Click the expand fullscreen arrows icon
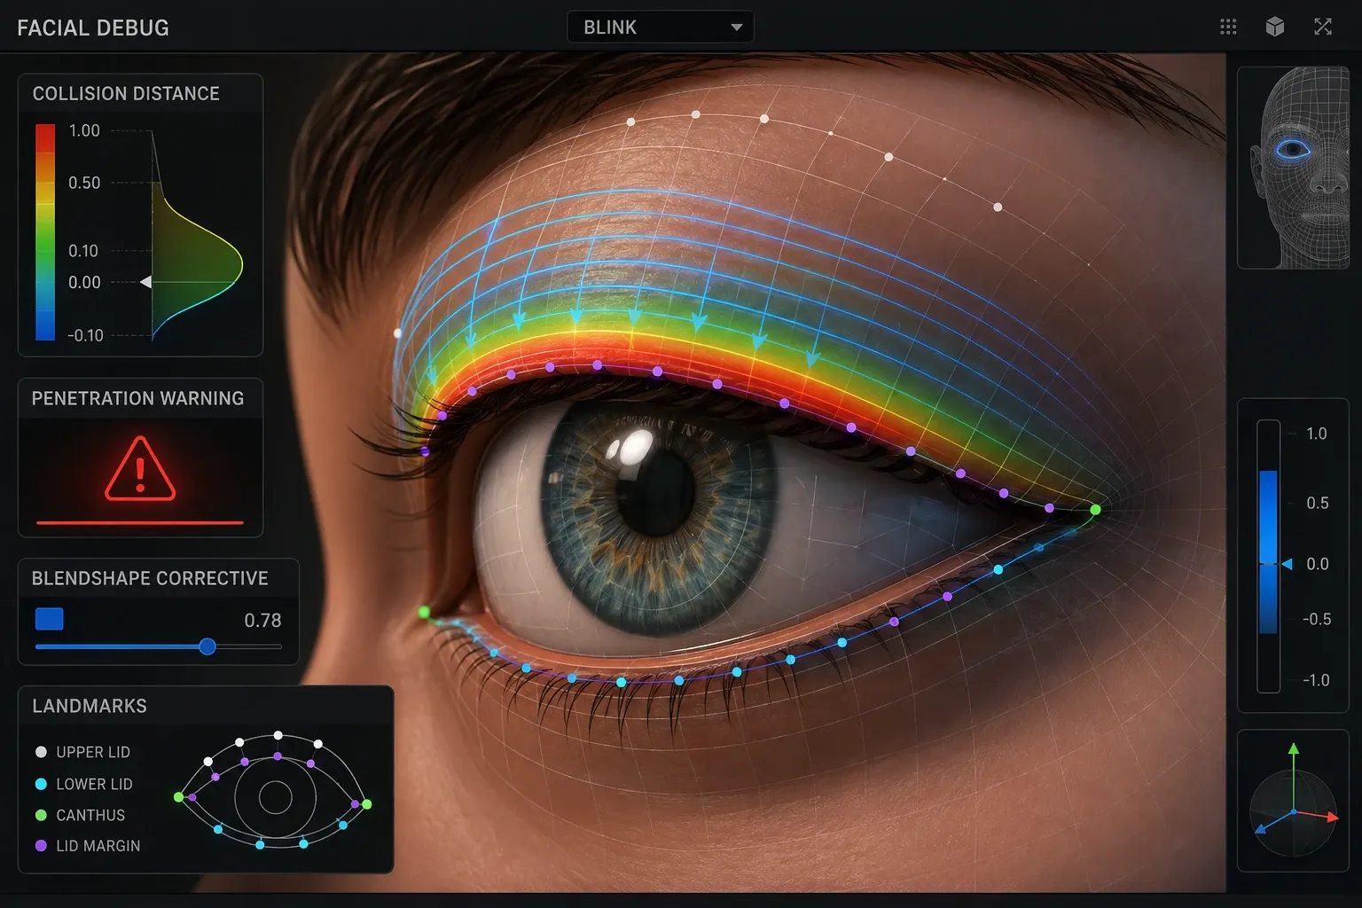The image size is (1362, 908). coord(1323,27)
